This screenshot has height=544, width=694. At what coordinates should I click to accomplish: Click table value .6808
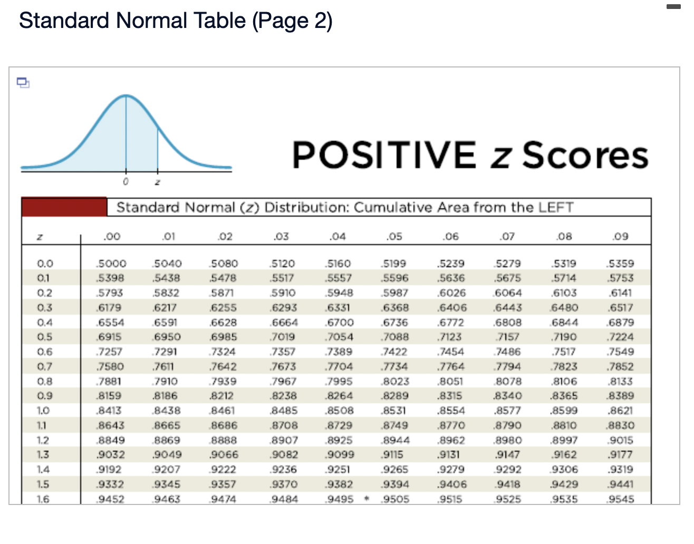click(507, 323)
